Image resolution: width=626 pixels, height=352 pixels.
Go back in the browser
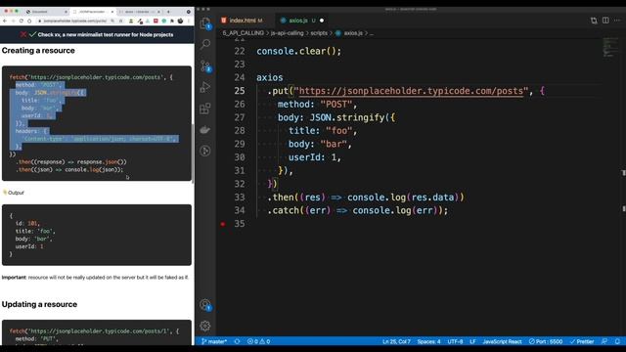(5, 21)
